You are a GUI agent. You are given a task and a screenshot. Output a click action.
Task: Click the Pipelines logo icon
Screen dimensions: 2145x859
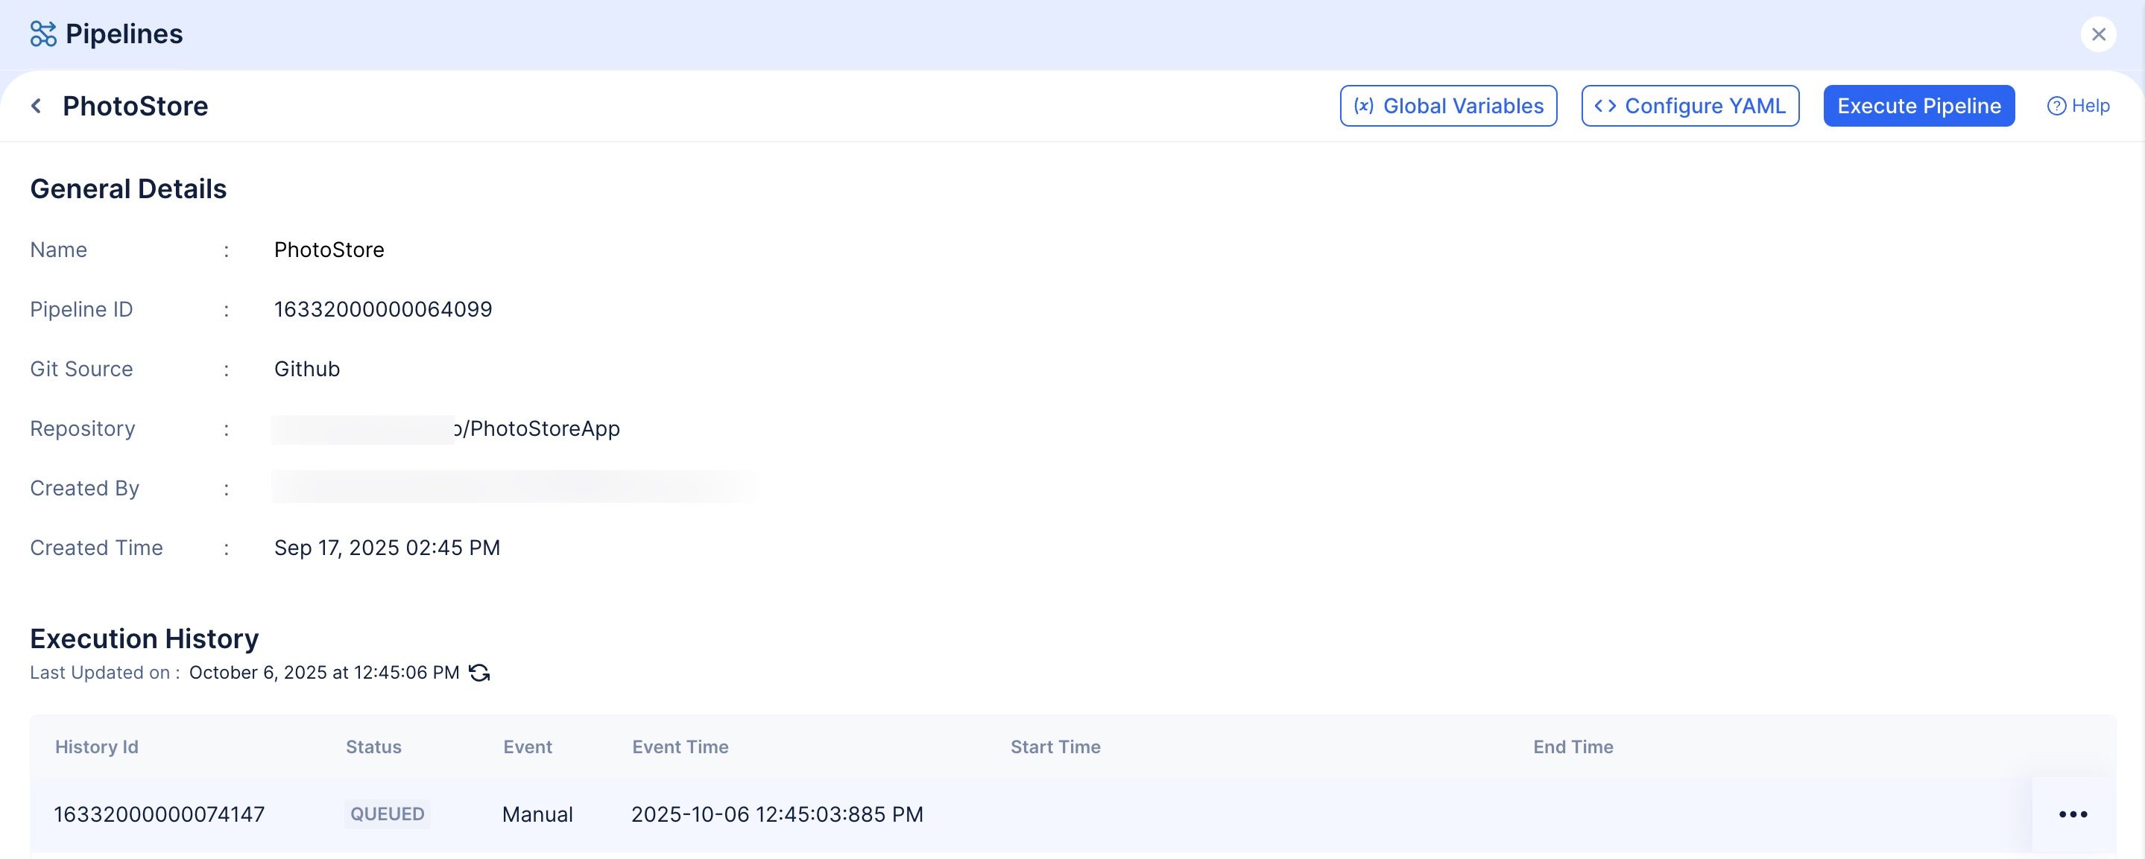[42, 34]
